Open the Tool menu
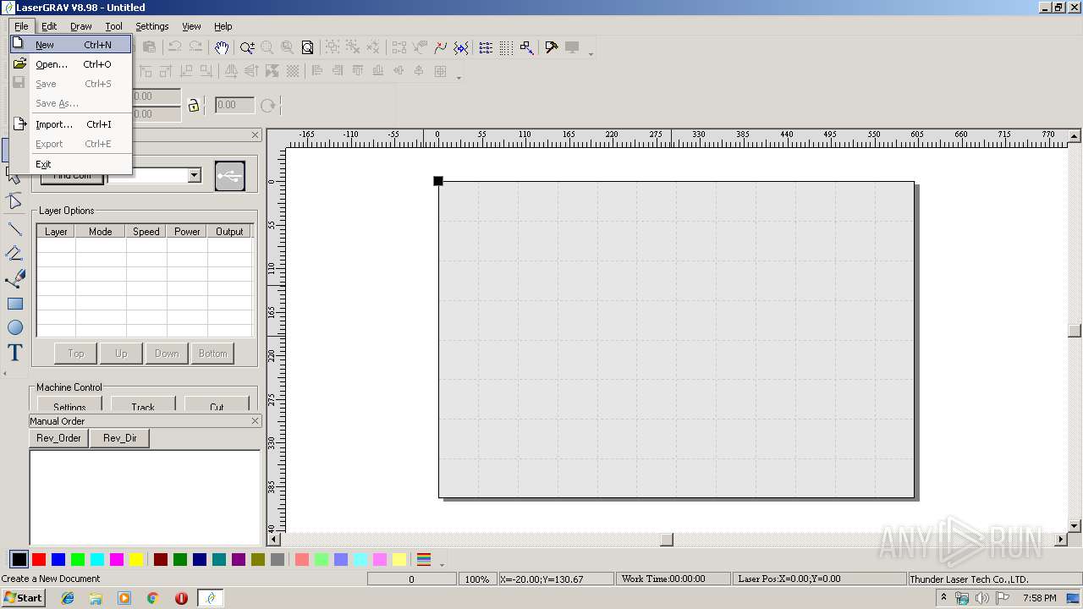 113,26
